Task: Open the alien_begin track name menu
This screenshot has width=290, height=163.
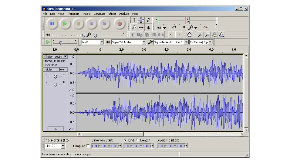Action: coord(57,57)
